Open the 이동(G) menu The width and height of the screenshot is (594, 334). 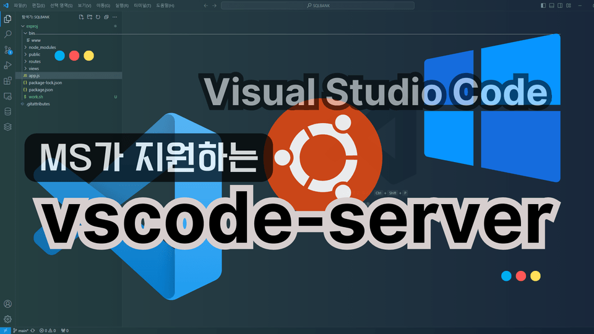click(x=103, y=6)
